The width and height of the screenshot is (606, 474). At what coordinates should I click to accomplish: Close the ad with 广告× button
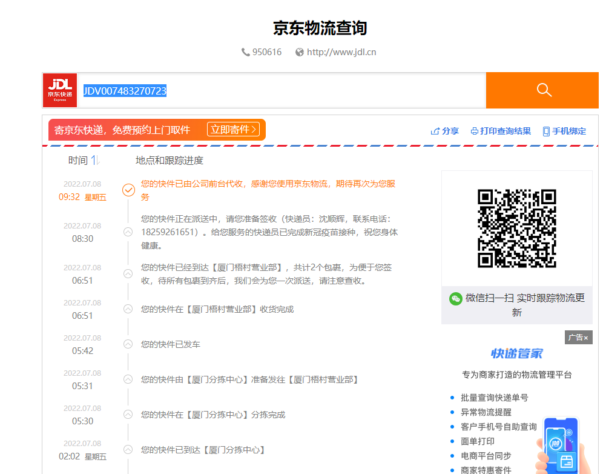[x=578, y=338]
